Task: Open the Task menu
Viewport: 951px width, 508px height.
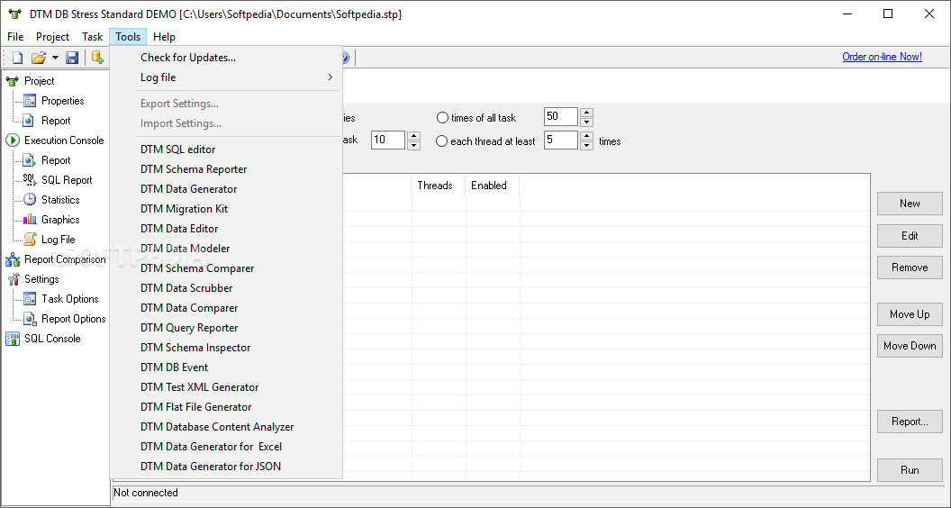Action: point(93,37)
